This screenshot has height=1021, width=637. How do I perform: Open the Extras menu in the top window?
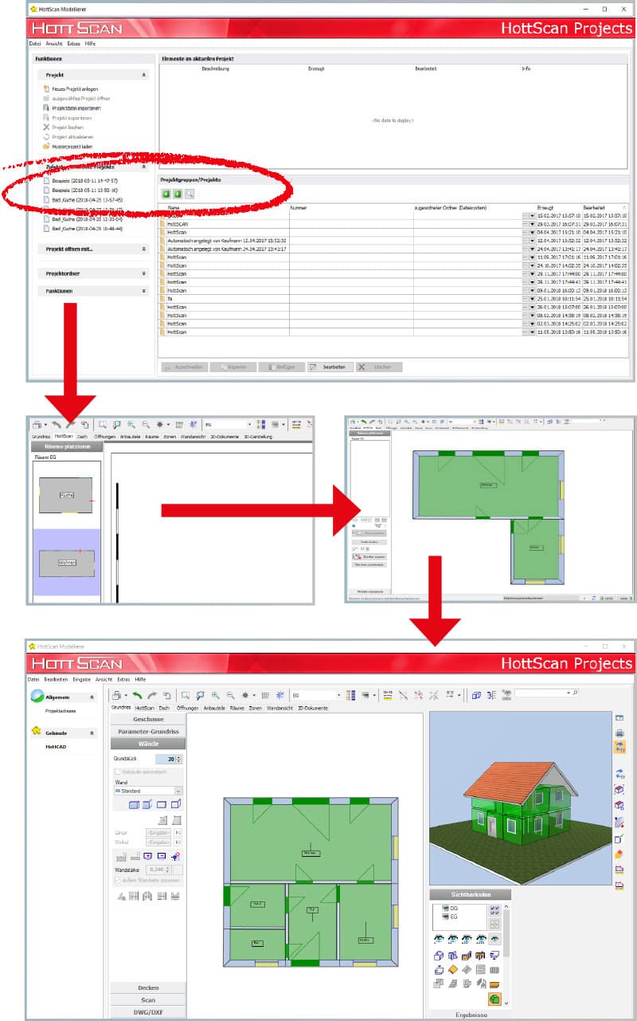[x=74, y=43]
